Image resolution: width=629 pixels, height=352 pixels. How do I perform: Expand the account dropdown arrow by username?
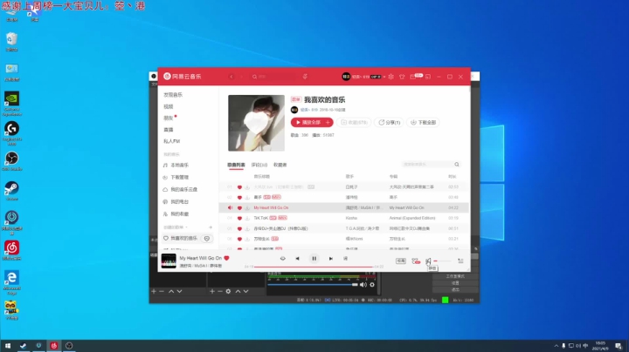pyautogui.click(x=384, y=77)
